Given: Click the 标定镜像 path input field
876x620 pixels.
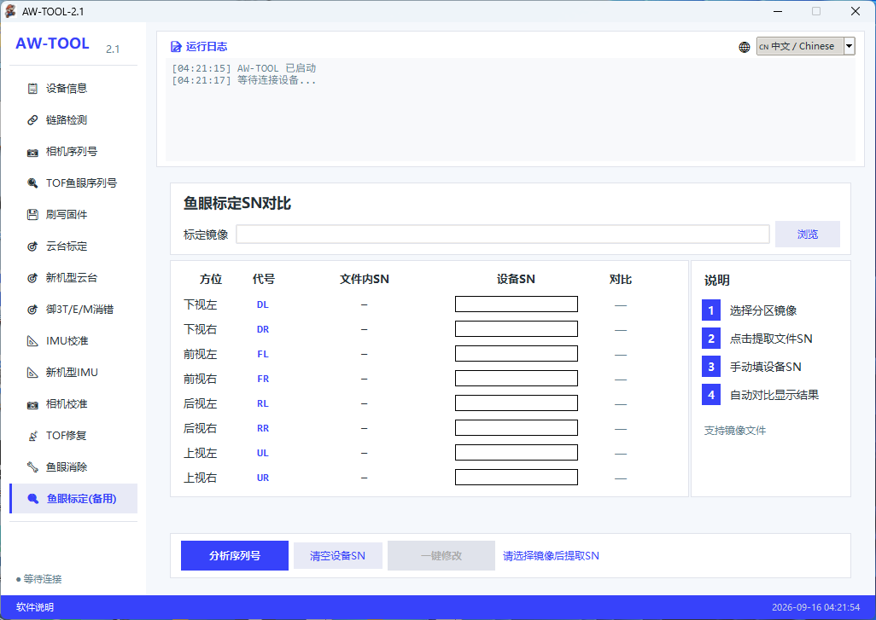Looking at the screenshot, I should click(503, 234).
